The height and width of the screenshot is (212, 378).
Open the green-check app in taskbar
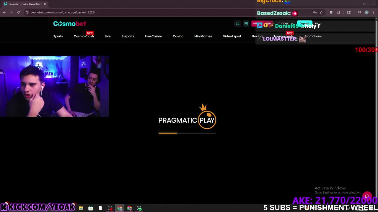click(139, 208)
